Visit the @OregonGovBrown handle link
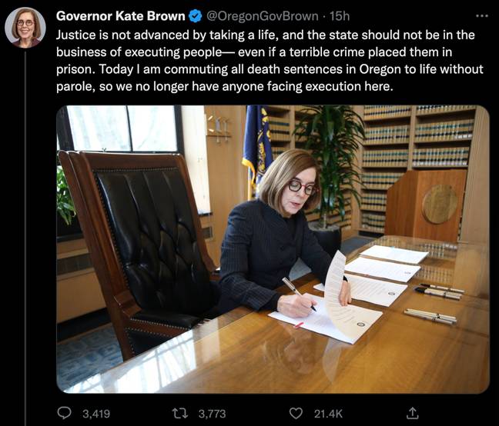The width and height of the screenshot is (499, 426). coord(263,16)
